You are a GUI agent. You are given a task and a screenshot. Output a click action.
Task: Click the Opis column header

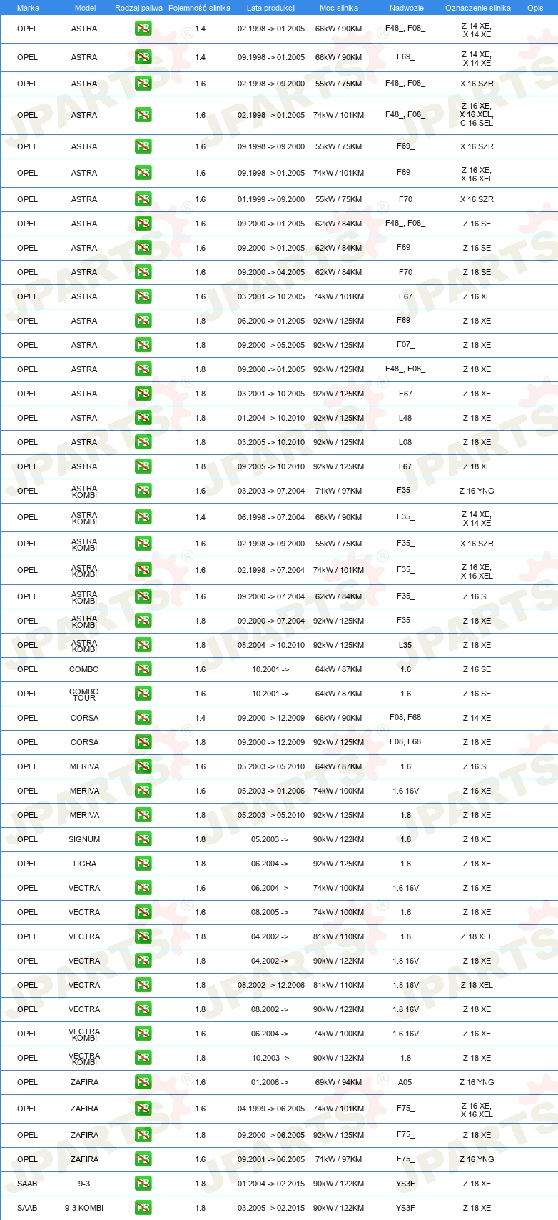(x=535, y=8)
